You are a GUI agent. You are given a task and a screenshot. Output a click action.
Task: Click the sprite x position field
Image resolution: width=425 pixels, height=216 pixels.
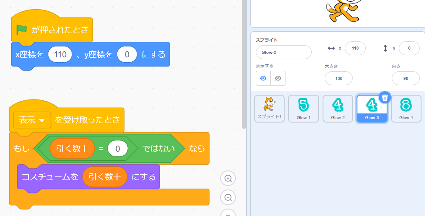(355, 48)
